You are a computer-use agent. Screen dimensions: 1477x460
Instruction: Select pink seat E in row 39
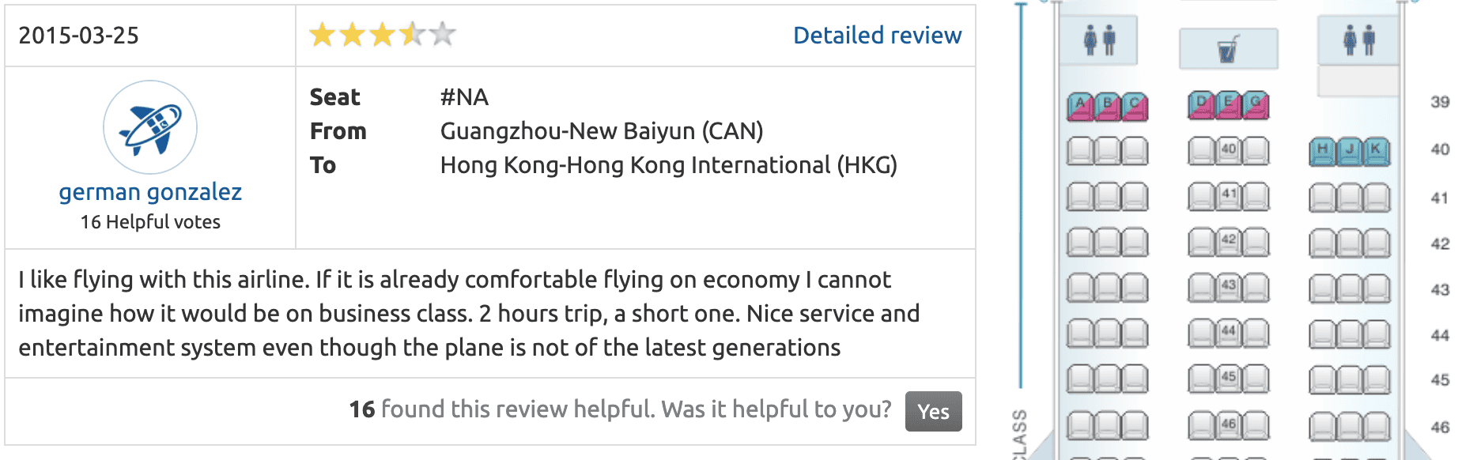(1228, 104)
